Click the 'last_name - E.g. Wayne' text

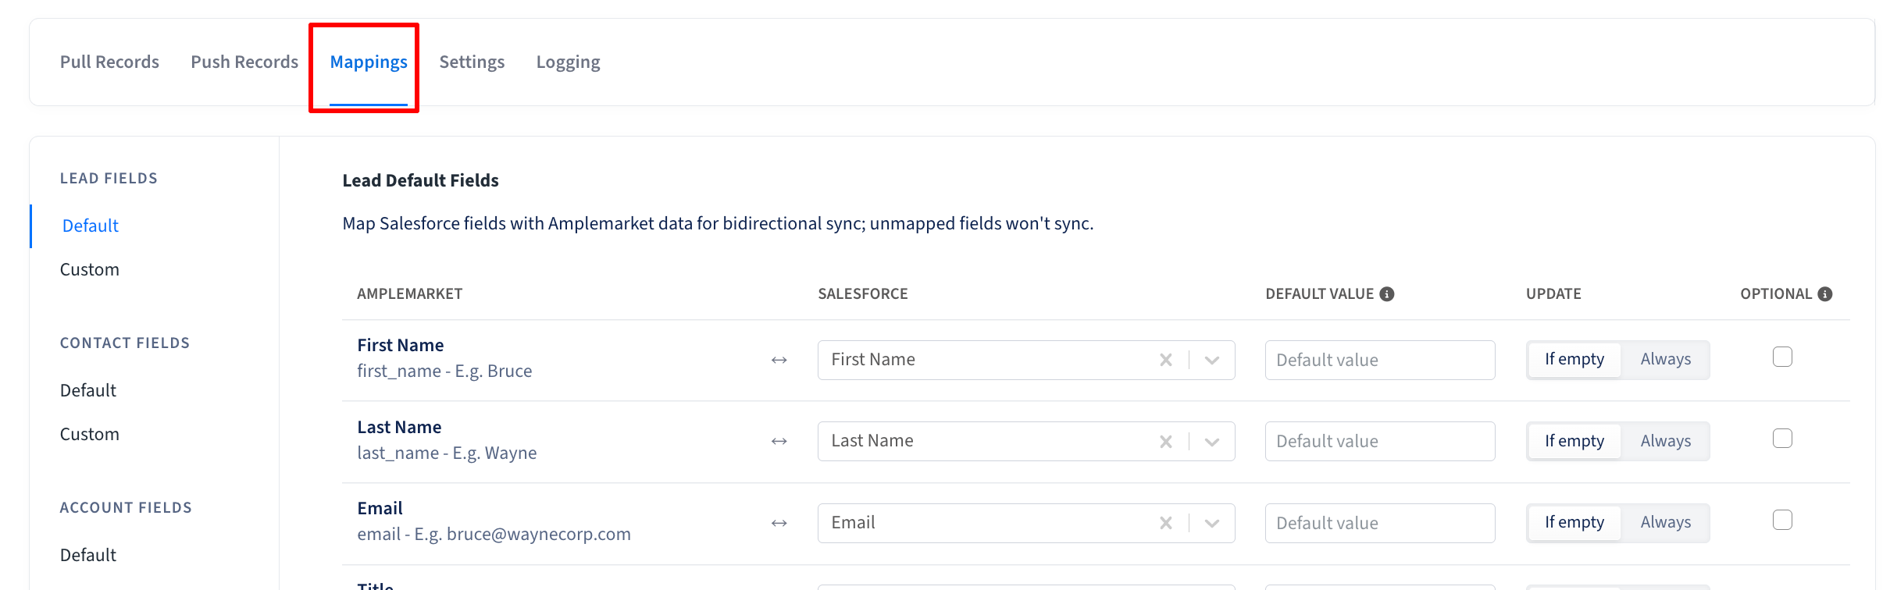click(x=447, y=453)
